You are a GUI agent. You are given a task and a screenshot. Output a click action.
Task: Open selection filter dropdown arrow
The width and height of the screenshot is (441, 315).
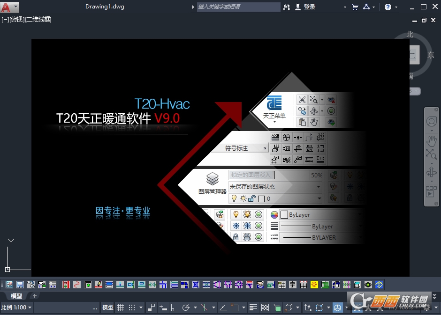click(328, 308)
